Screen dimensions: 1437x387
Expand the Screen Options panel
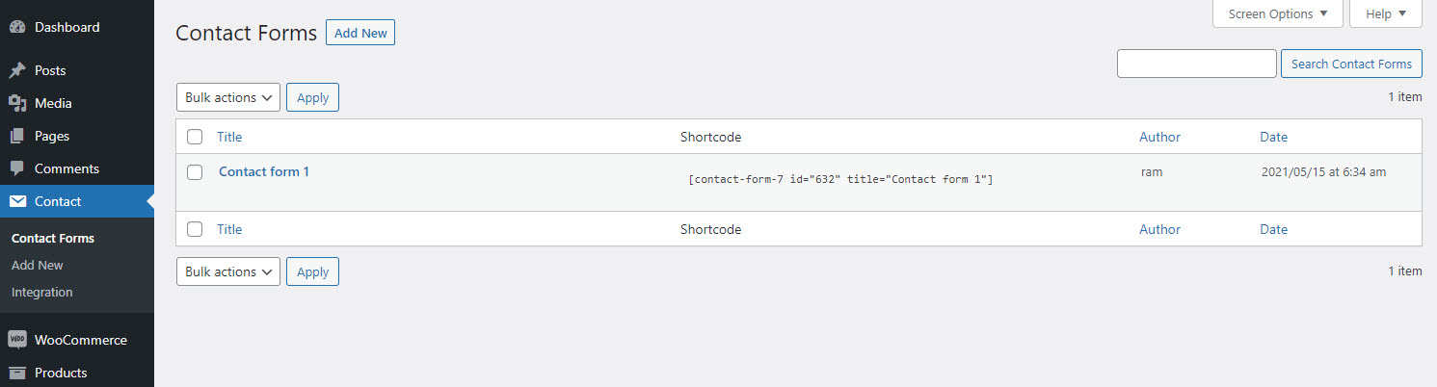point(1277,13)
